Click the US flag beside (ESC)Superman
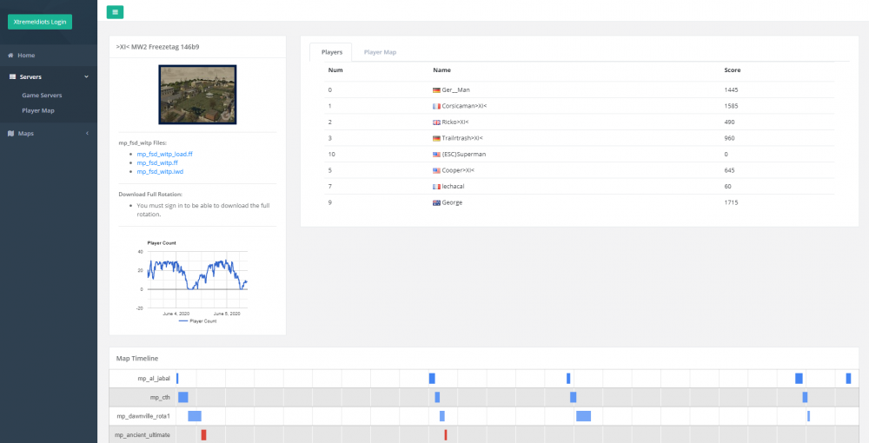Image resolution: width=869 pixels, height=443 pixels. coord(436,155)
